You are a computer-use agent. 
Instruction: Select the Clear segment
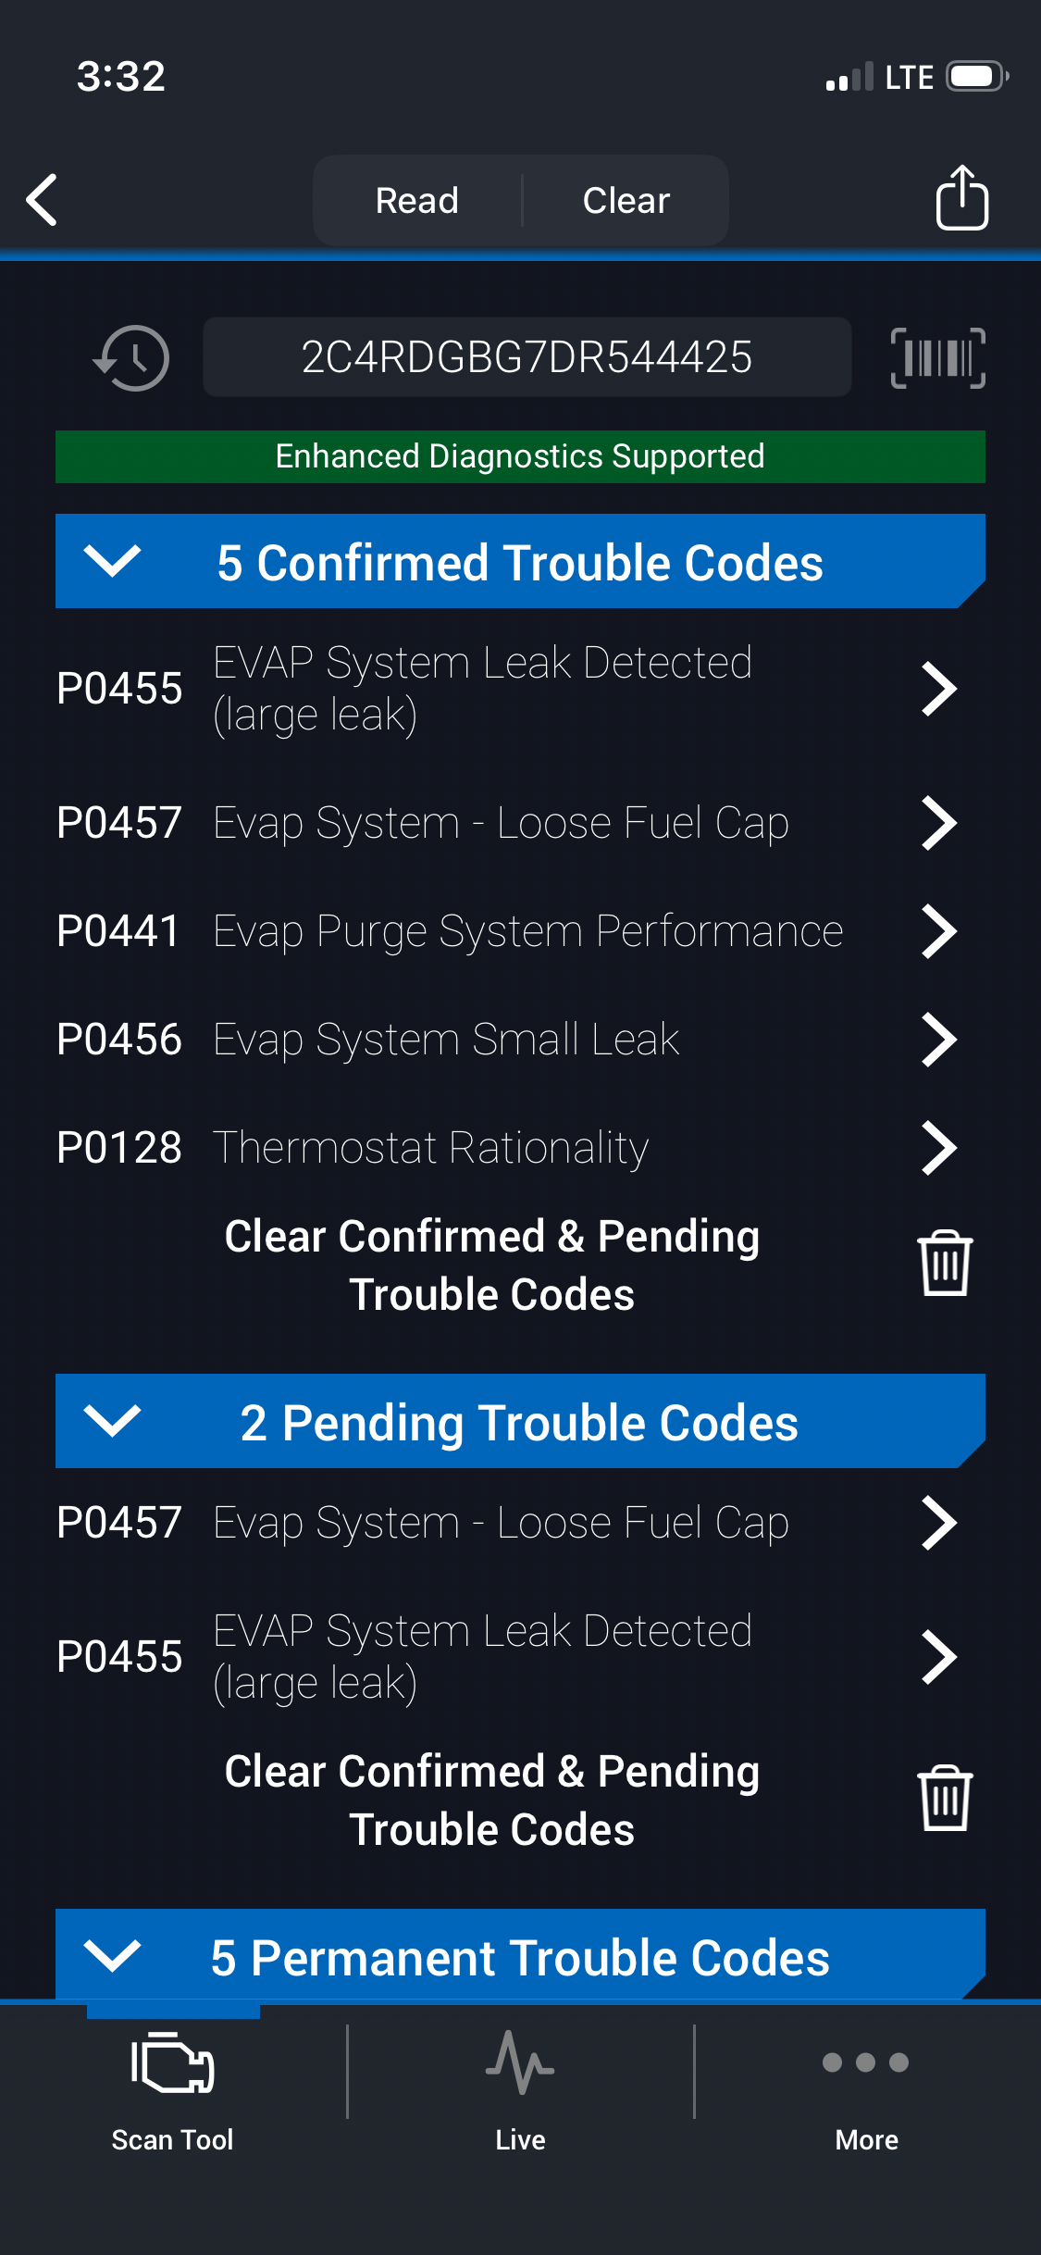point(626,201)
